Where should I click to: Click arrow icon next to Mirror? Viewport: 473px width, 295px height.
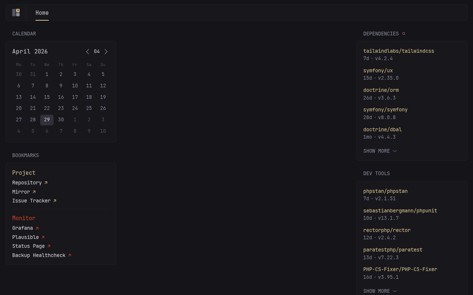(x=34, y=192)
